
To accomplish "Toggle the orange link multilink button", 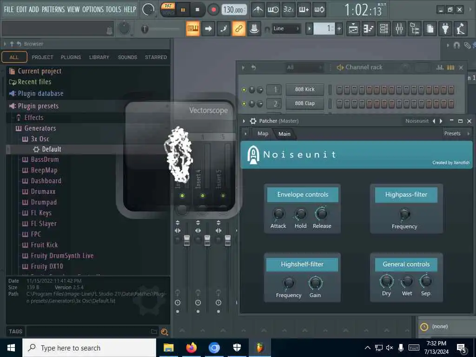I will (239, 29).
